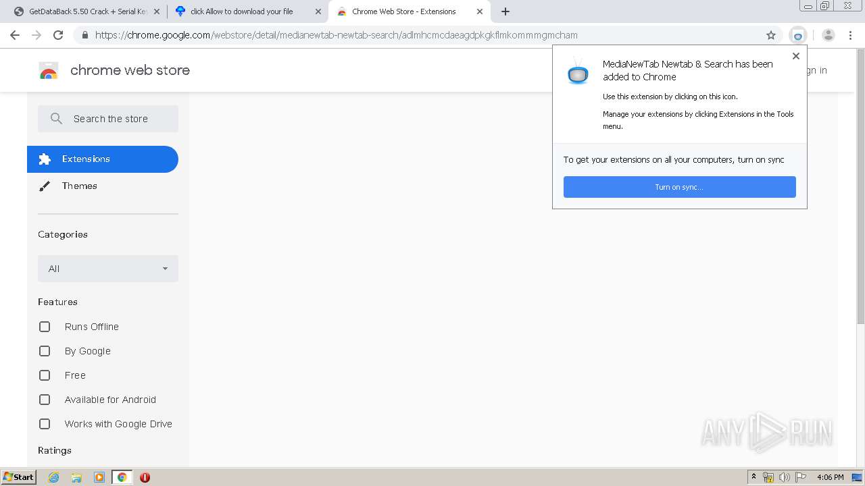Check the Available for Android box

coord(45,400)
